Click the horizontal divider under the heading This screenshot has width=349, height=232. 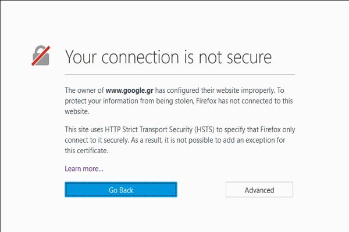(180, 75)
